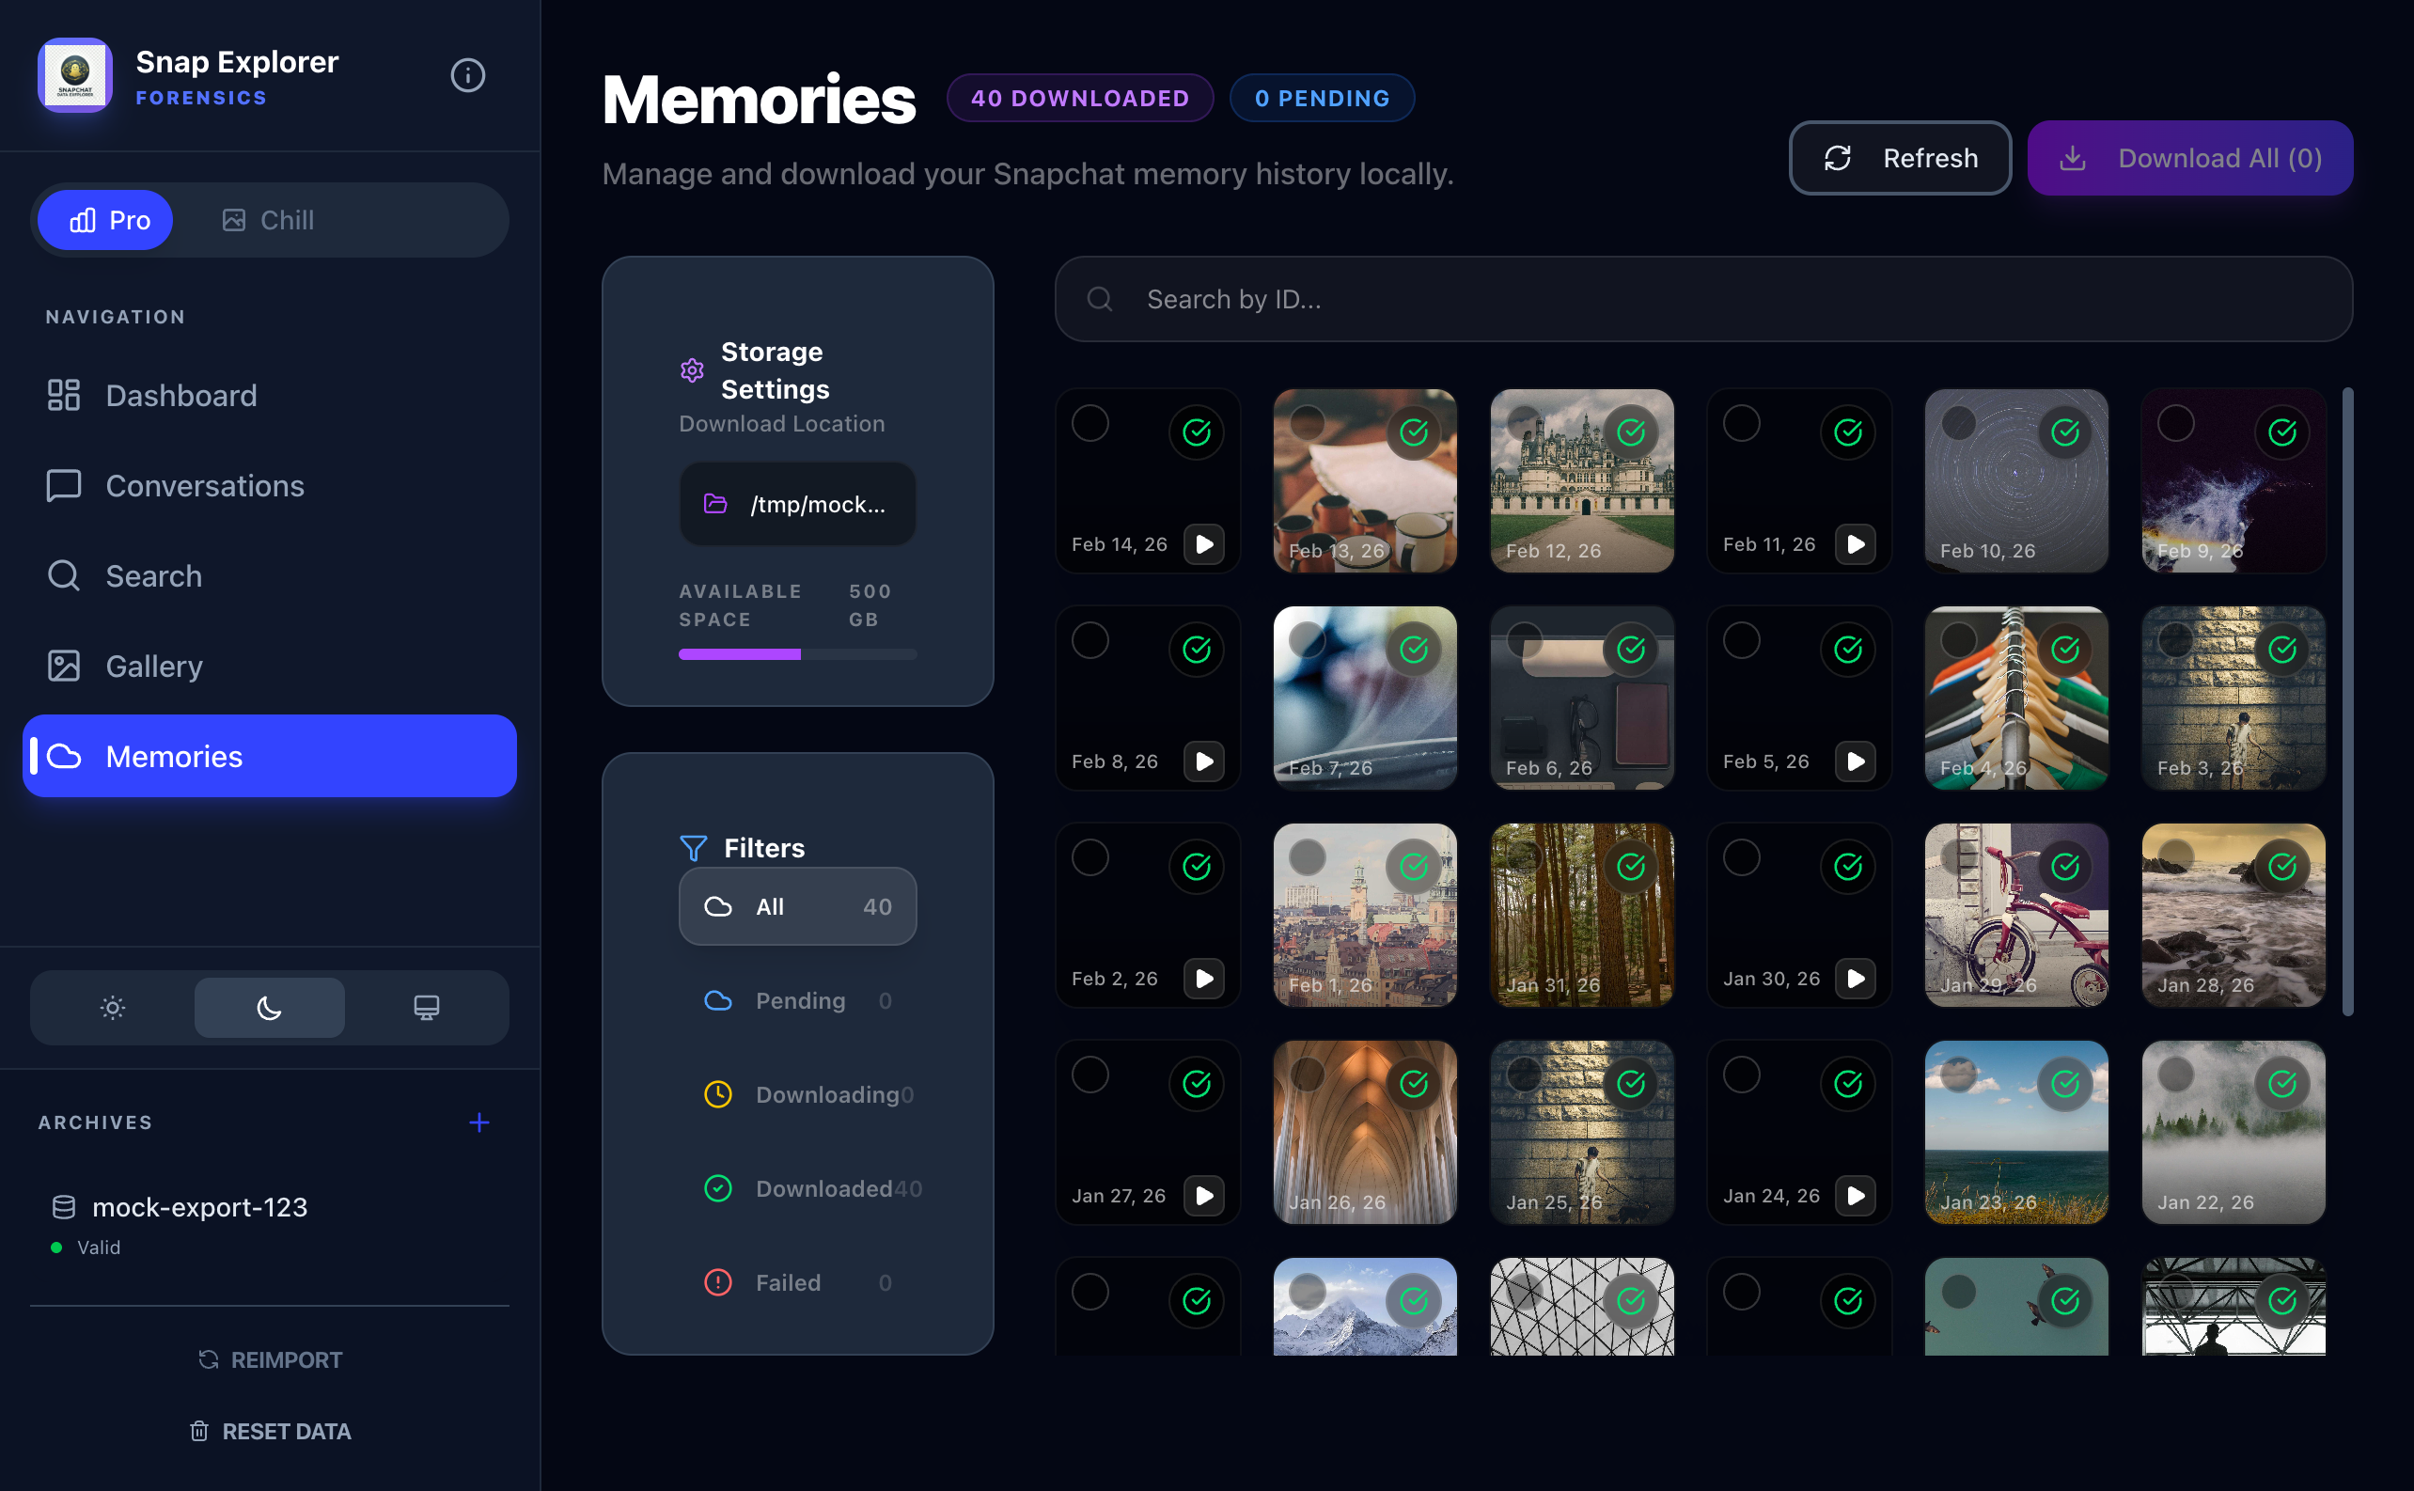Expand the All filter showing 40 items
2414x1491 pixels.
click(798, 906)
